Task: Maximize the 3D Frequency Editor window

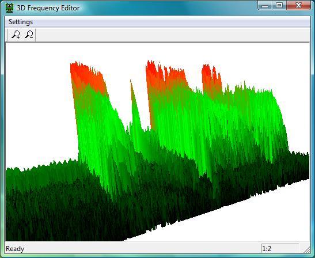Action: [x=279, y=6]
